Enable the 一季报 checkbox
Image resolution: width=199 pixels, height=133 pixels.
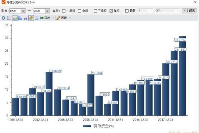click(x=64, y=11)
